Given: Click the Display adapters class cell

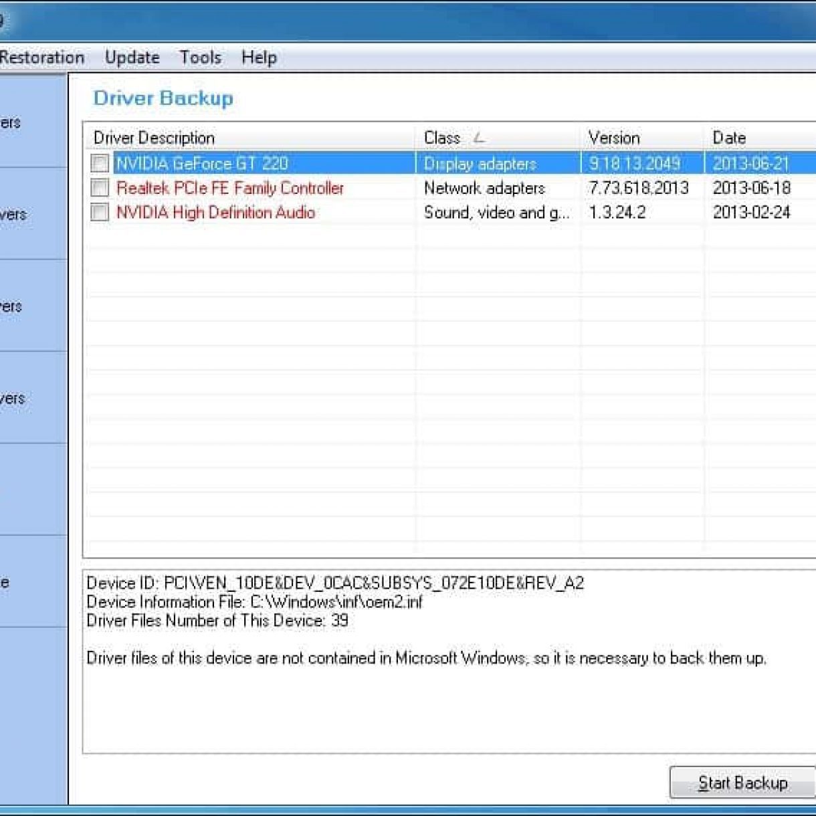Looking at the screenshot, I should 480,164.
